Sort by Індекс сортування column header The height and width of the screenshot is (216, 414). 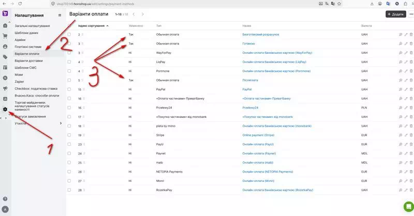click(x=93, y=26)
